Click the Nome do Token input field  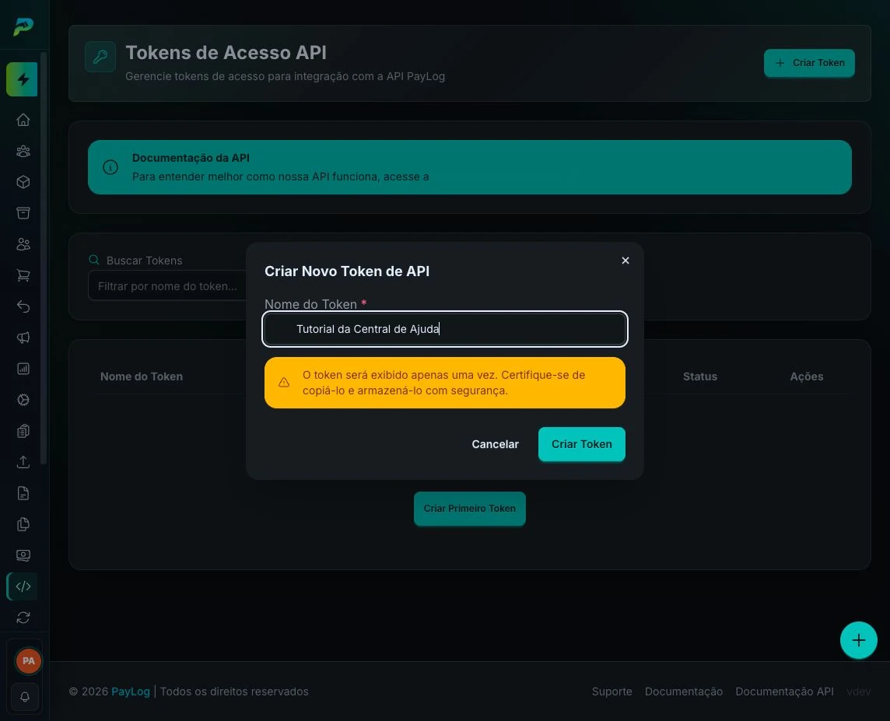pos(445,329)
